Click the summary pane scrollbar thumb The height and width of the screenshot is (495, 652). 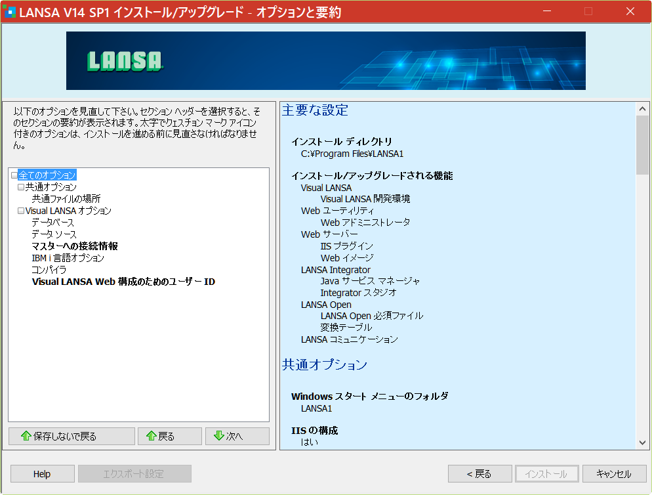[x=642, y=145]
